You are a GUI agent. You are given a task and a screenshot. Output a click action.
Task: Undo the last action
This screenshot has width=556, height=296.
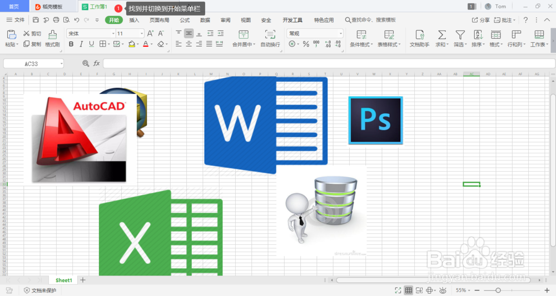click(77, 20)
